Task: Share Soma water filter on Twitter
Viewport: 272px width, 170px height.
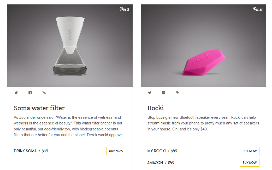Action: (16, 93)
